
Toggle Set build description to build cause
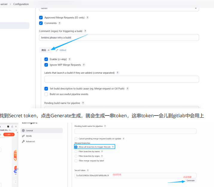click(46, 89)
